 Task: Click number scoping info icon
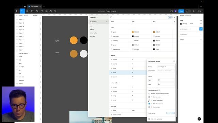[x=159, y=90]
